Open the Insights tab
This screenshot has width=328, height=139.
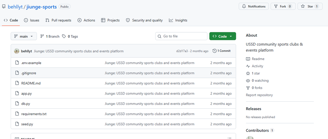click(178, 20)
